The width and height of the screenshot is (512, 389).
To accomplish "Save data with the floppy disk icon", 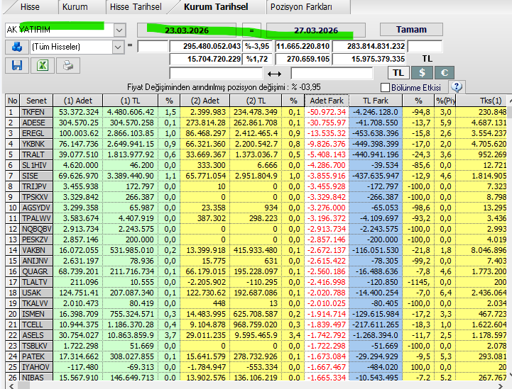I will point(17,65).
